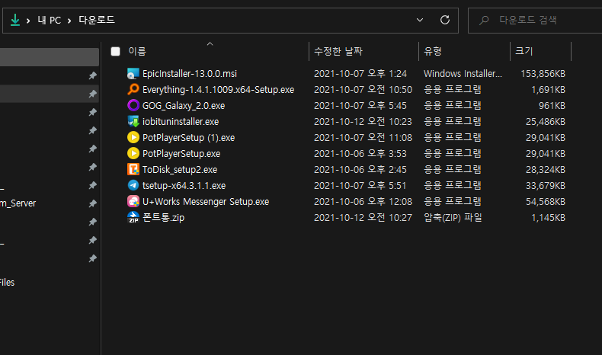Select file name ToDisk_setup2.exe
This screenshot has width=602, height=355.
[180, 170]
